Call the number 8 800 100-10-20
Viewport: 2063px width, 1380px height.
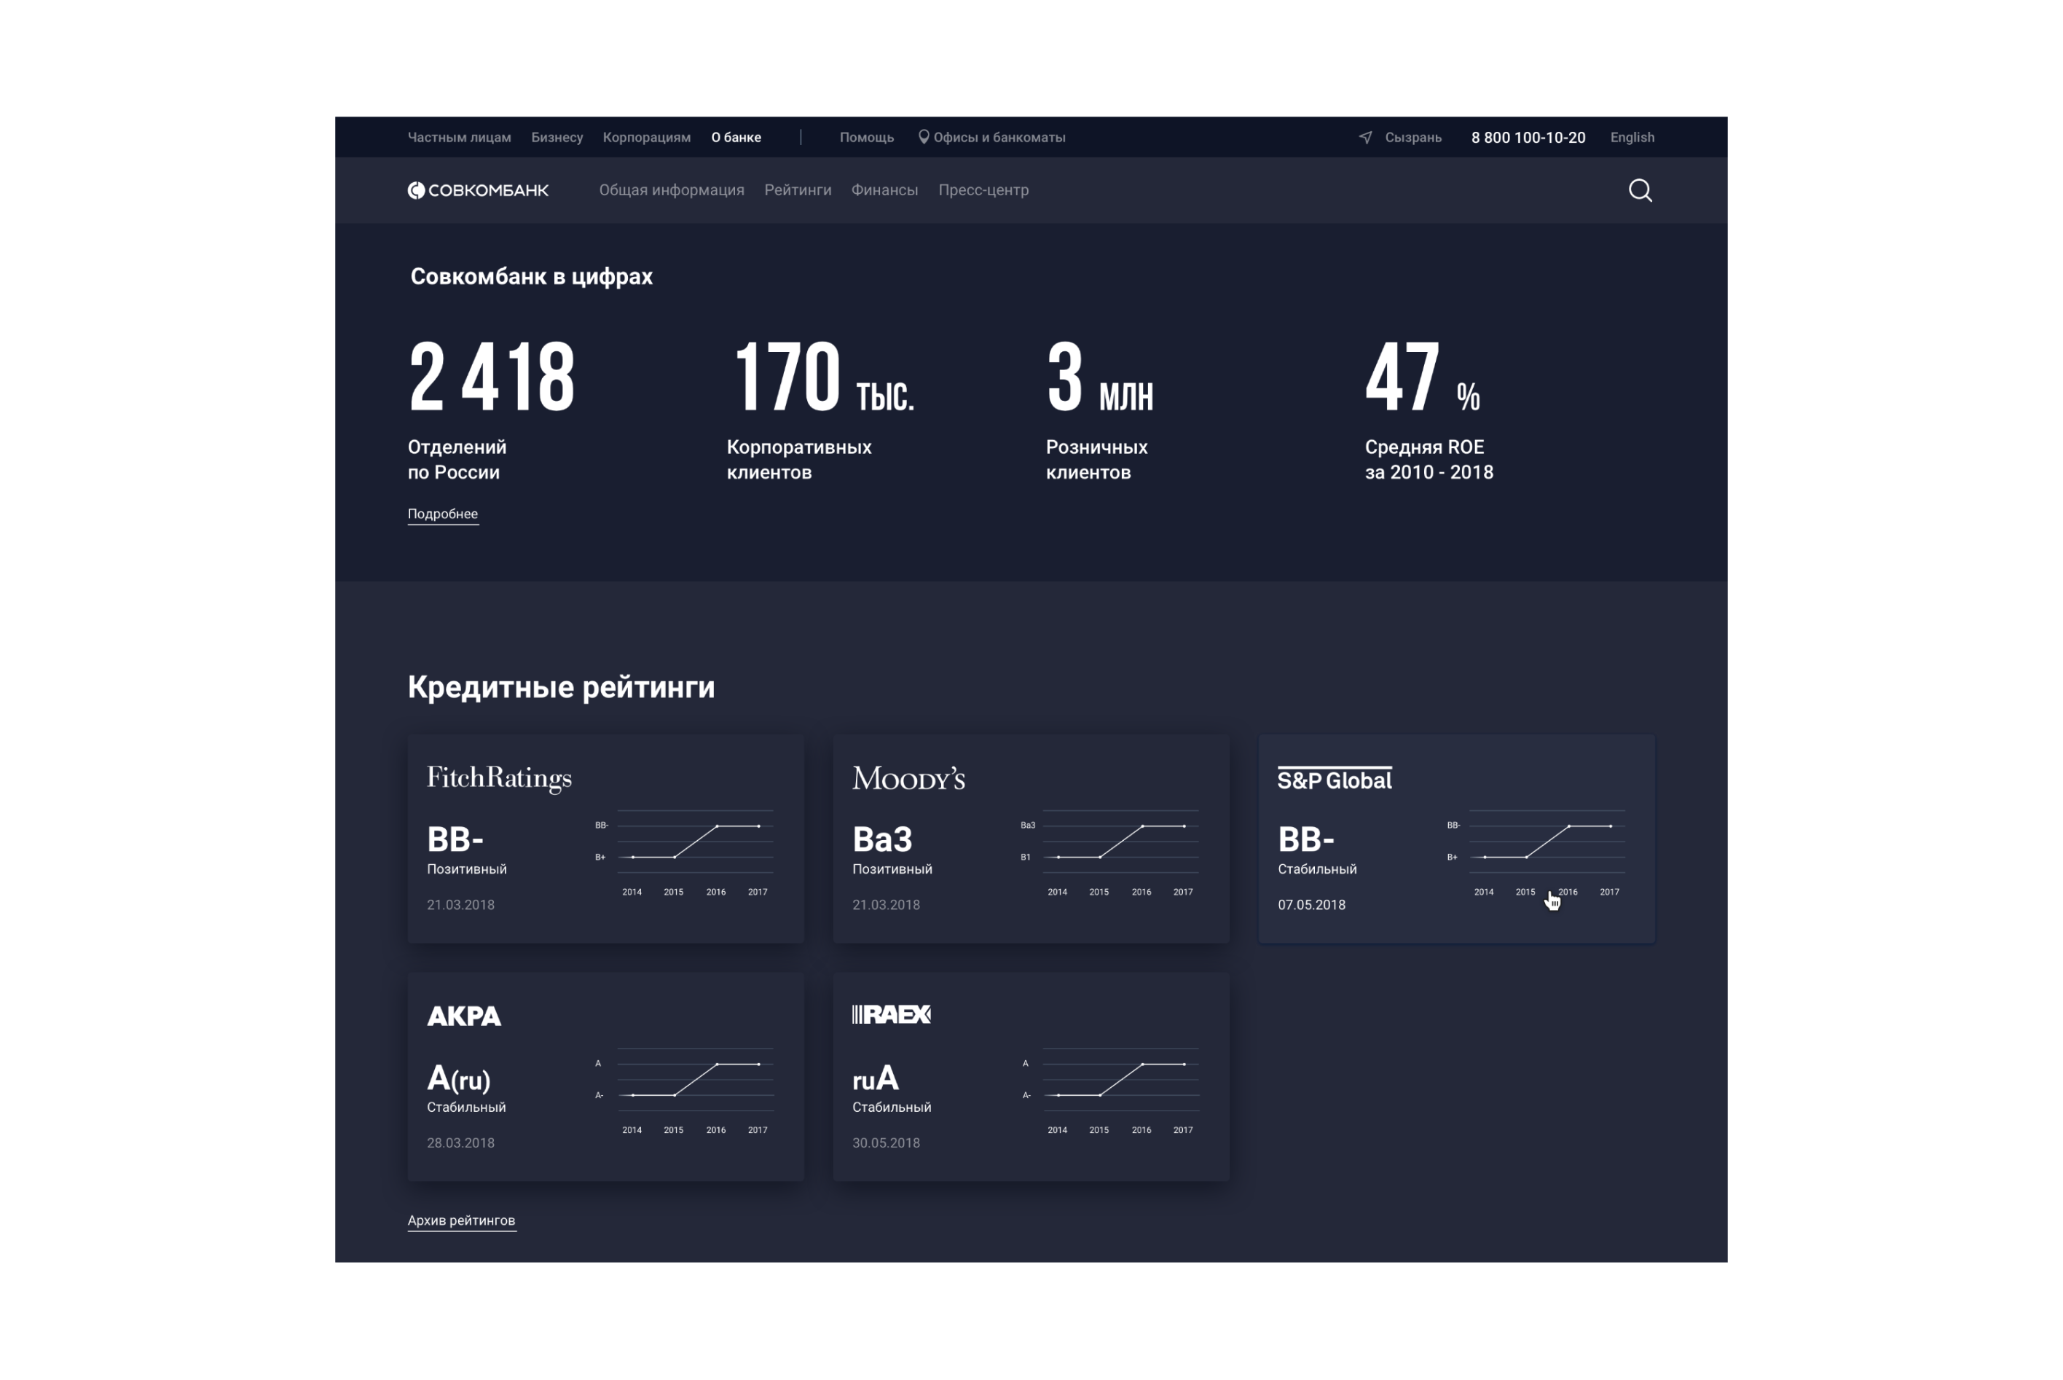pos(1528,137)
